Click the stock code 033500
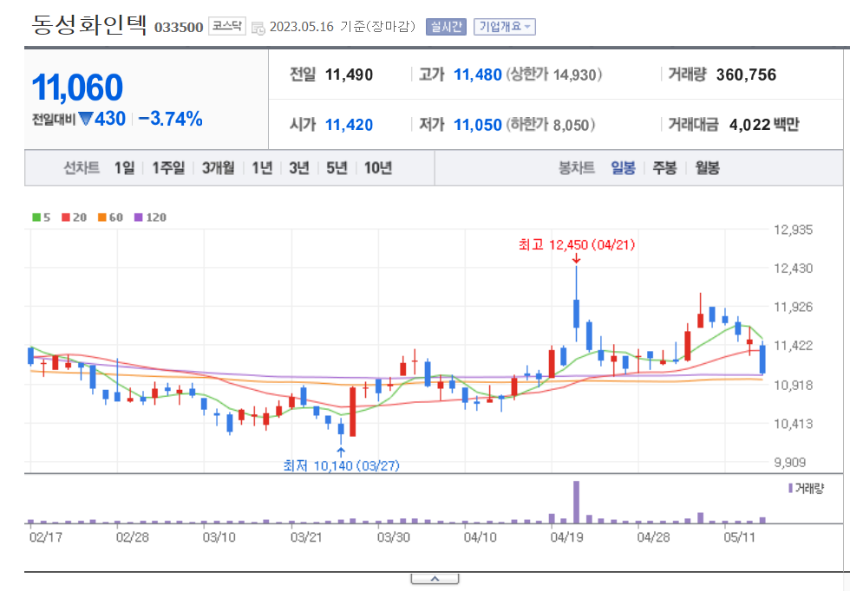This screenshot has height=591, width=850. [179, 27]
